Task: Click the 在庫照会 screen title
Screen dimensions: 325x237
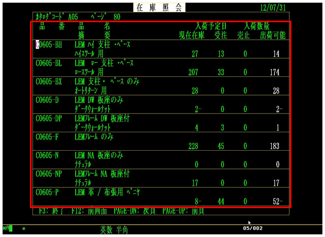Action: pyautogui.click(x=159, y=7)
